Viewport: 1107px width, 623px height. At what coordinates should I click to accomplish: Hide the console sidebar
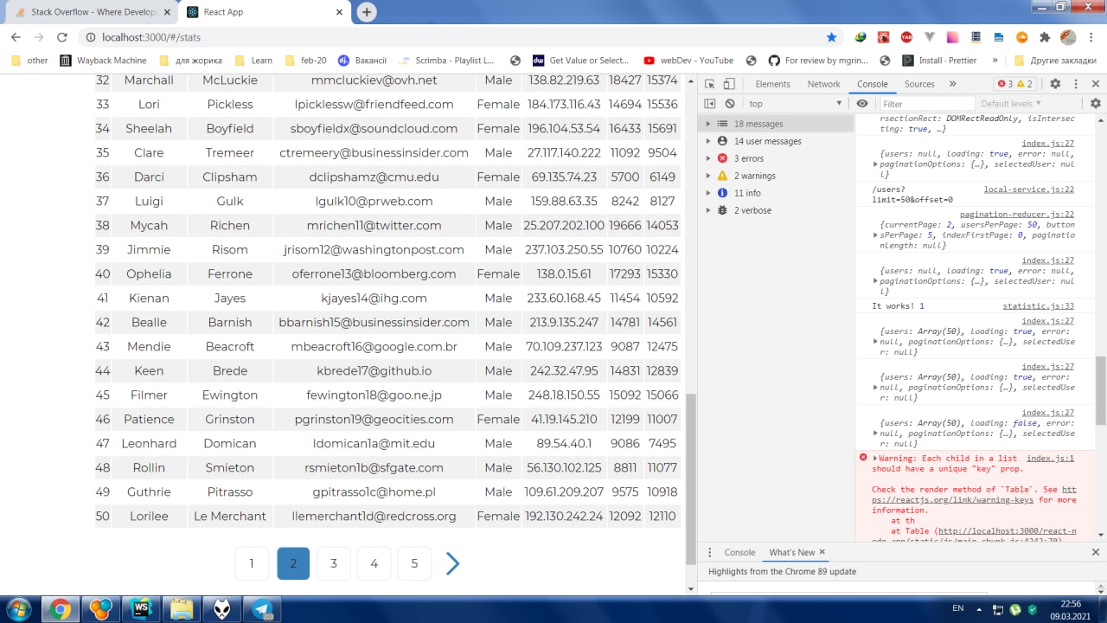click(x=710, y=104)
